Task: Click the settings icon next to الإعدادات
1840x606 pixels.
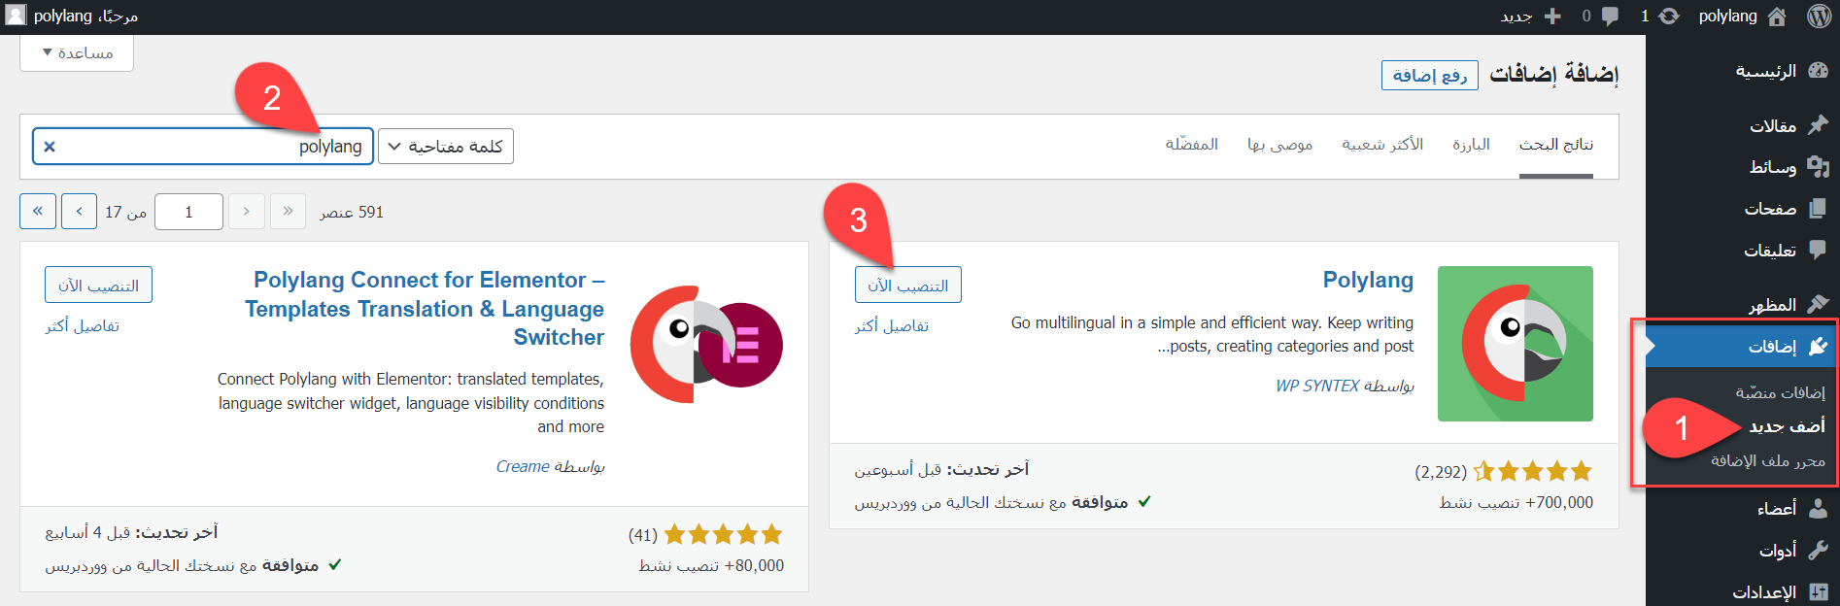Action: click(1819, 591)
